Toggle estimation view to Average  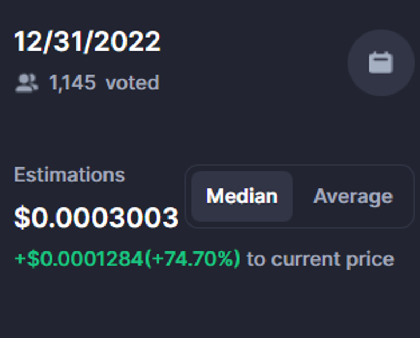click(x=353, y=196)
